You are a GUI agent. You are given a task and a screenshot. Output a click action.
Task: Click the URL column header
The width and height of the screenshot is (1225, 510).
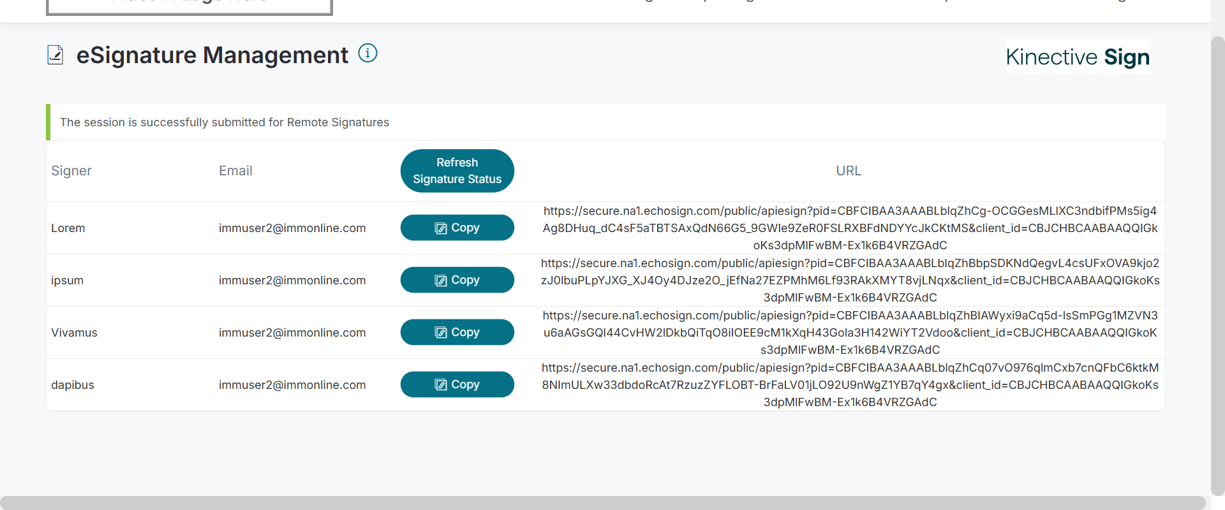849,171
